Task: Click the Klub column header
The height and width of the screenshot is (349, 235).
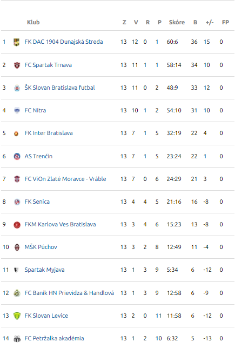Action: 33,22
